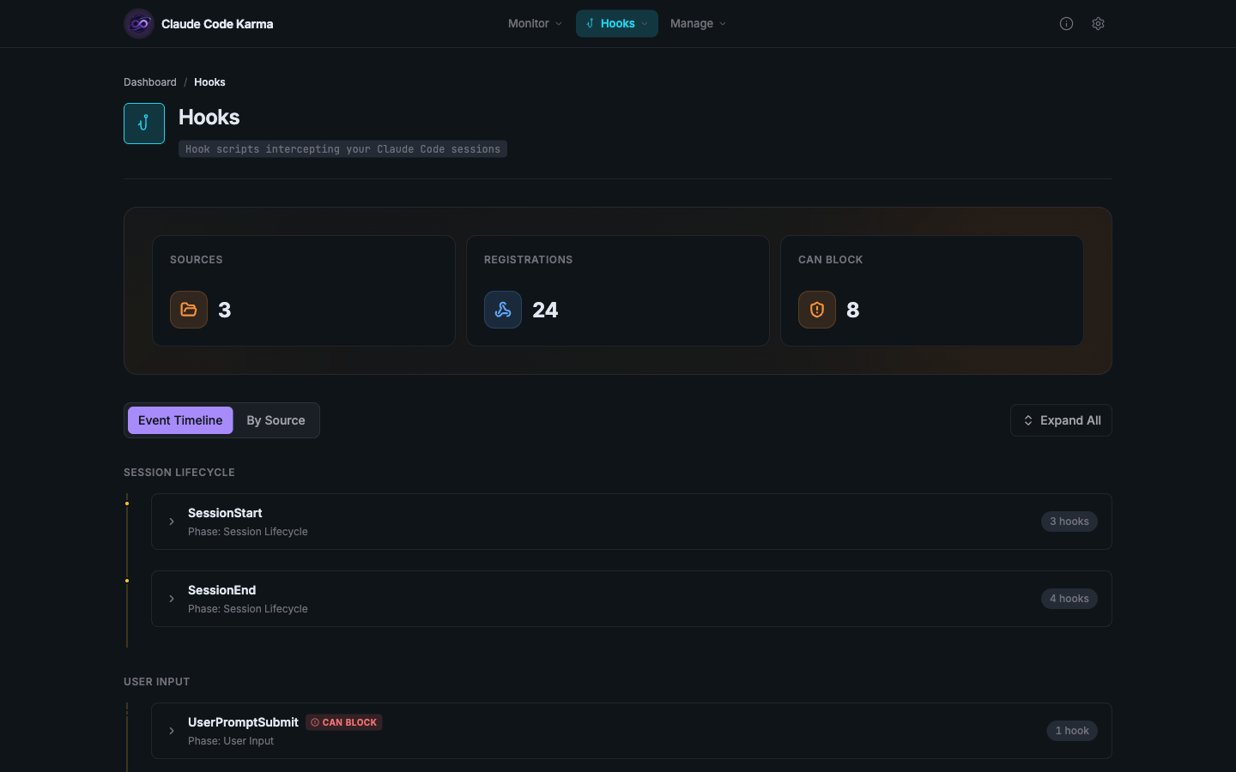Click the 4 hooks badge

point(1069,599)
